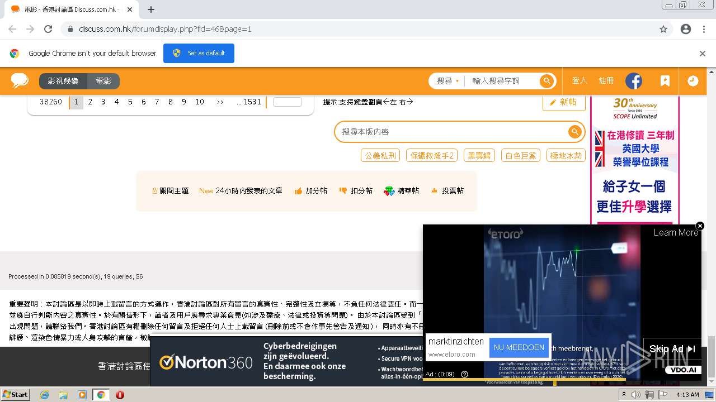This screenshot has width=716, height=402.
Task: Open Internet Explorer from the taskbar
Action: pos(44,395)
